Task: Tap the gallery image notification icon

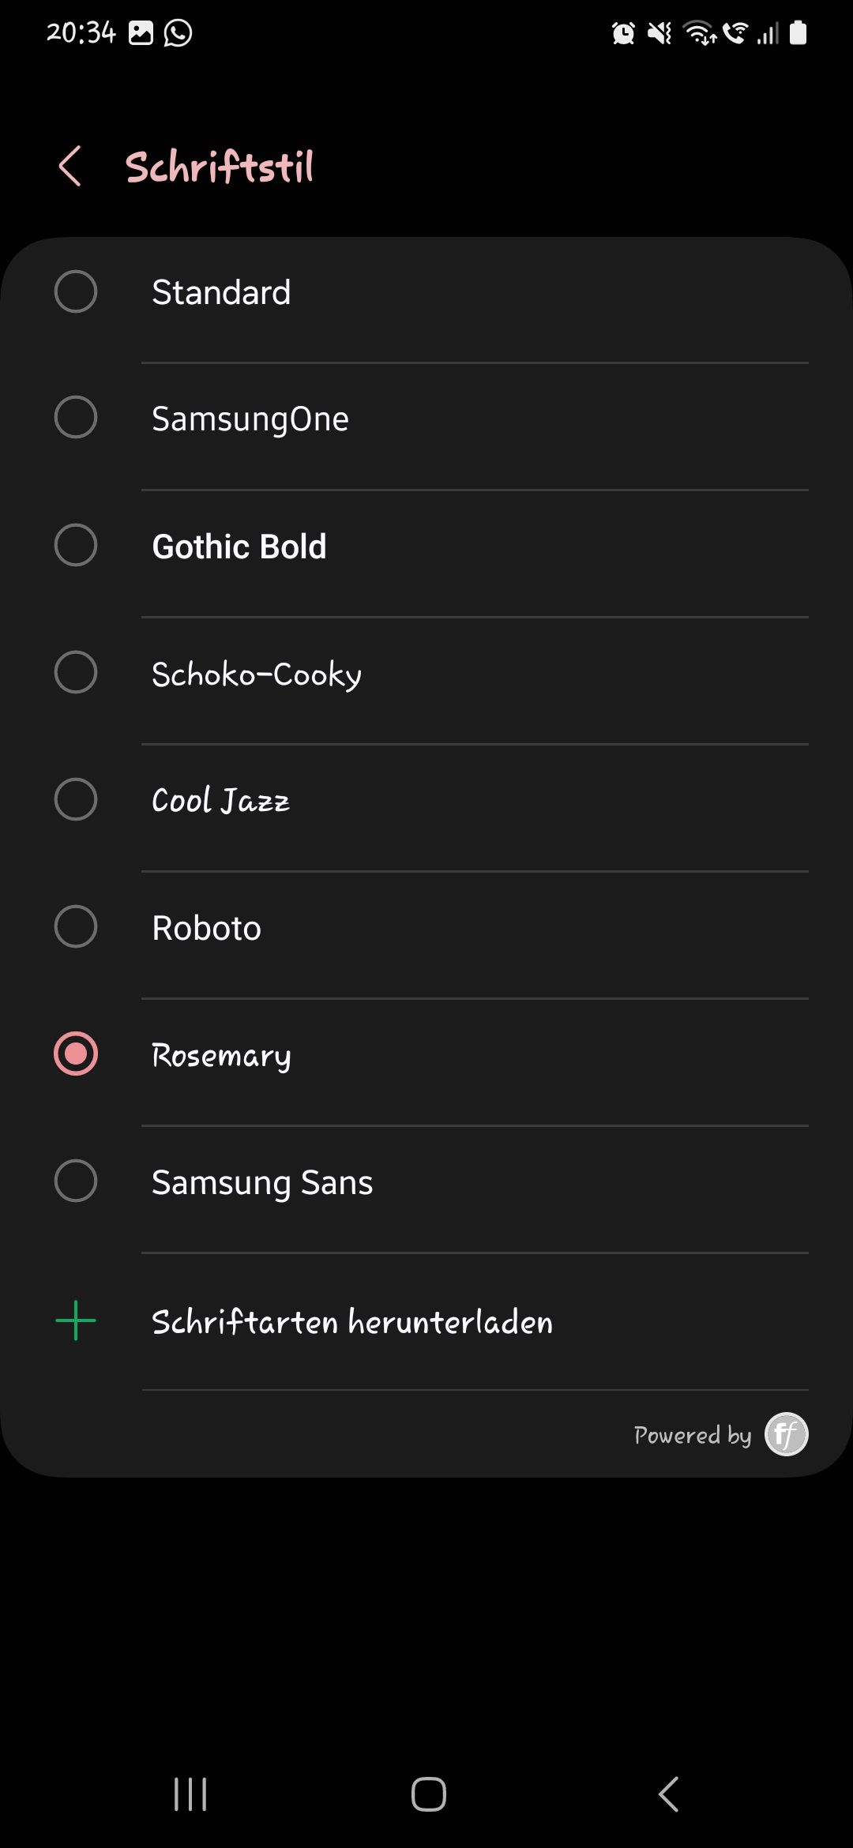Action: coord(141,33)
